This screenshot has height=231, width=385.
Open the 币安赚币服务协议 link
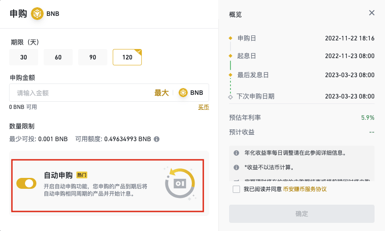tap(305, 189)
